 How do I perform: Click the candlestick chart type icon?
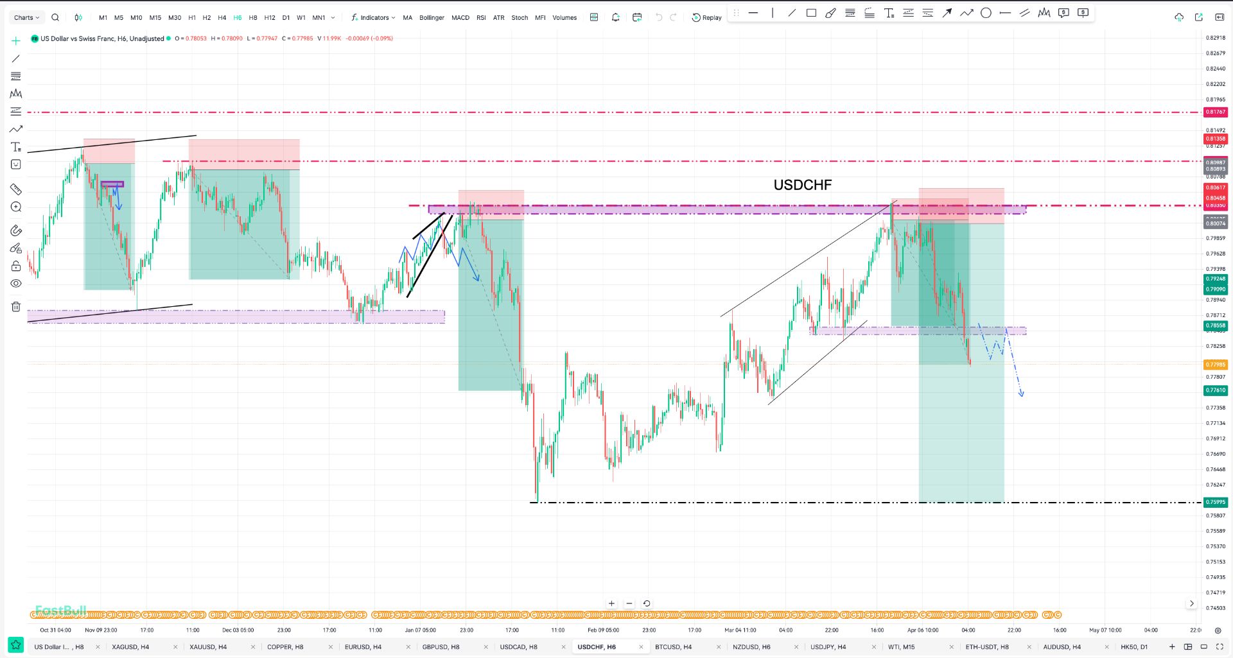coord(78,17)
